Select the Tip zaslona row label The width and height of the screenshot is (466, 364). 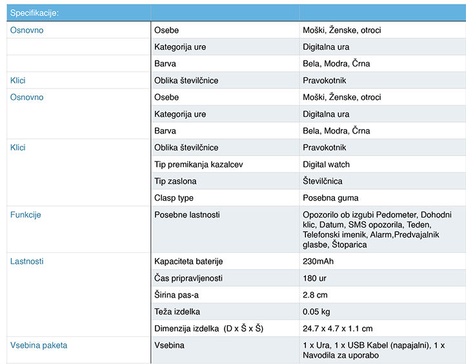click(x=176, y=181)
